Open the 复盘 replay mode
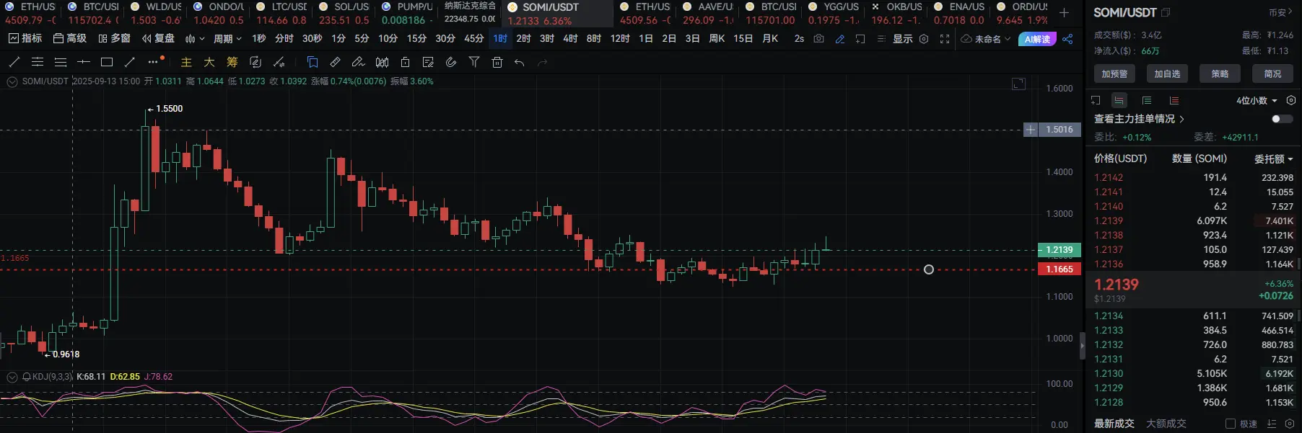Viewport: 1302px width, 433px height. [x=158, y=39]
